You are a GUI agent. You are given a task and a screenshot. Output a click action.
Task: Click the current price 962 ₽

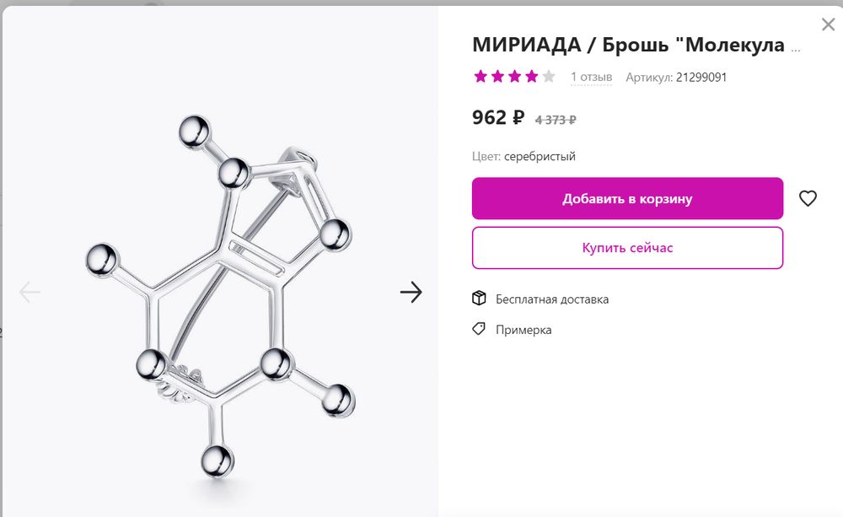click(493, 117)
